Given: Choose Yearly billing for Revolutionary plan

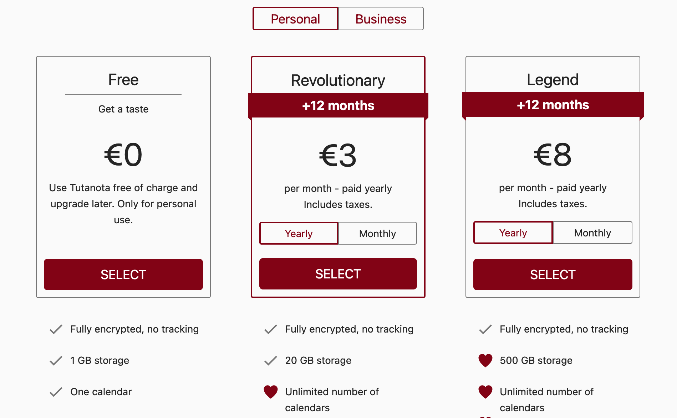Looking at the screenshot, I should pyautogui.click(x=299, y=234).
